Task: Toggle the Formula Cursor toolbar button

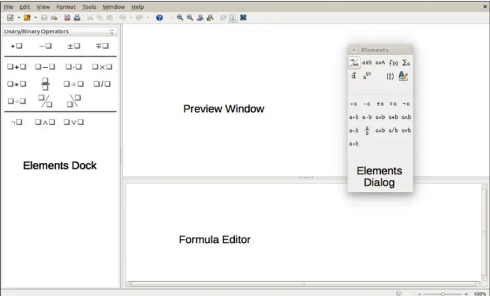Action: 233,18
